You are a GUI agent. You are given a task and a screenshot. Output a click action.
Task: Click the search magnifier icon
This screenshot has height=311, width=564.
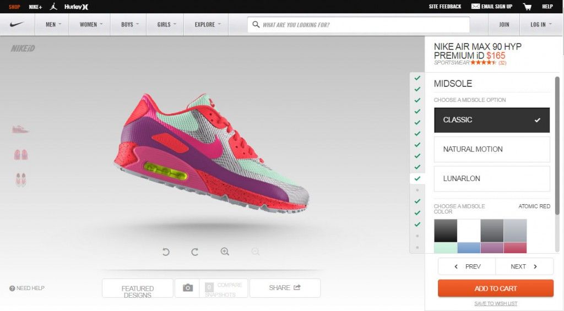click(256, 24)
